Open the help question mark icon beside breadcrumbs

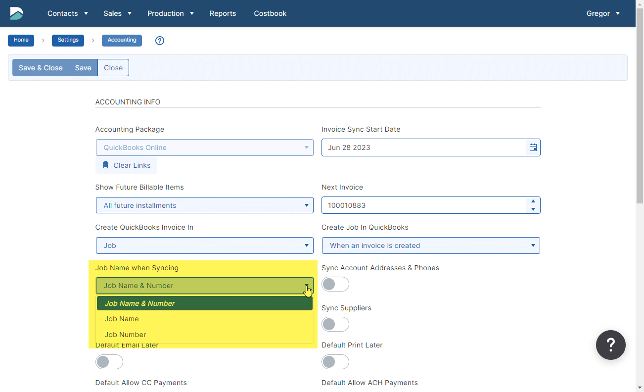click(159, 41)
